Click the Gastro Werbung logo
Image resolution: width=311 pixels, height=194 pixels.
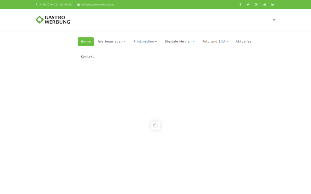click(53, 20)
